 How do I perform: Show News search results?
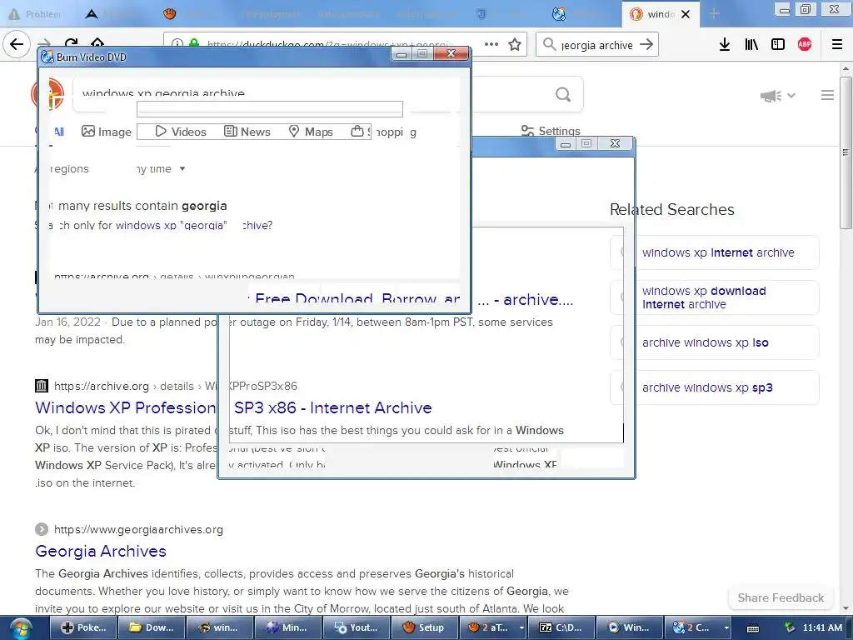tap(247, 132)
